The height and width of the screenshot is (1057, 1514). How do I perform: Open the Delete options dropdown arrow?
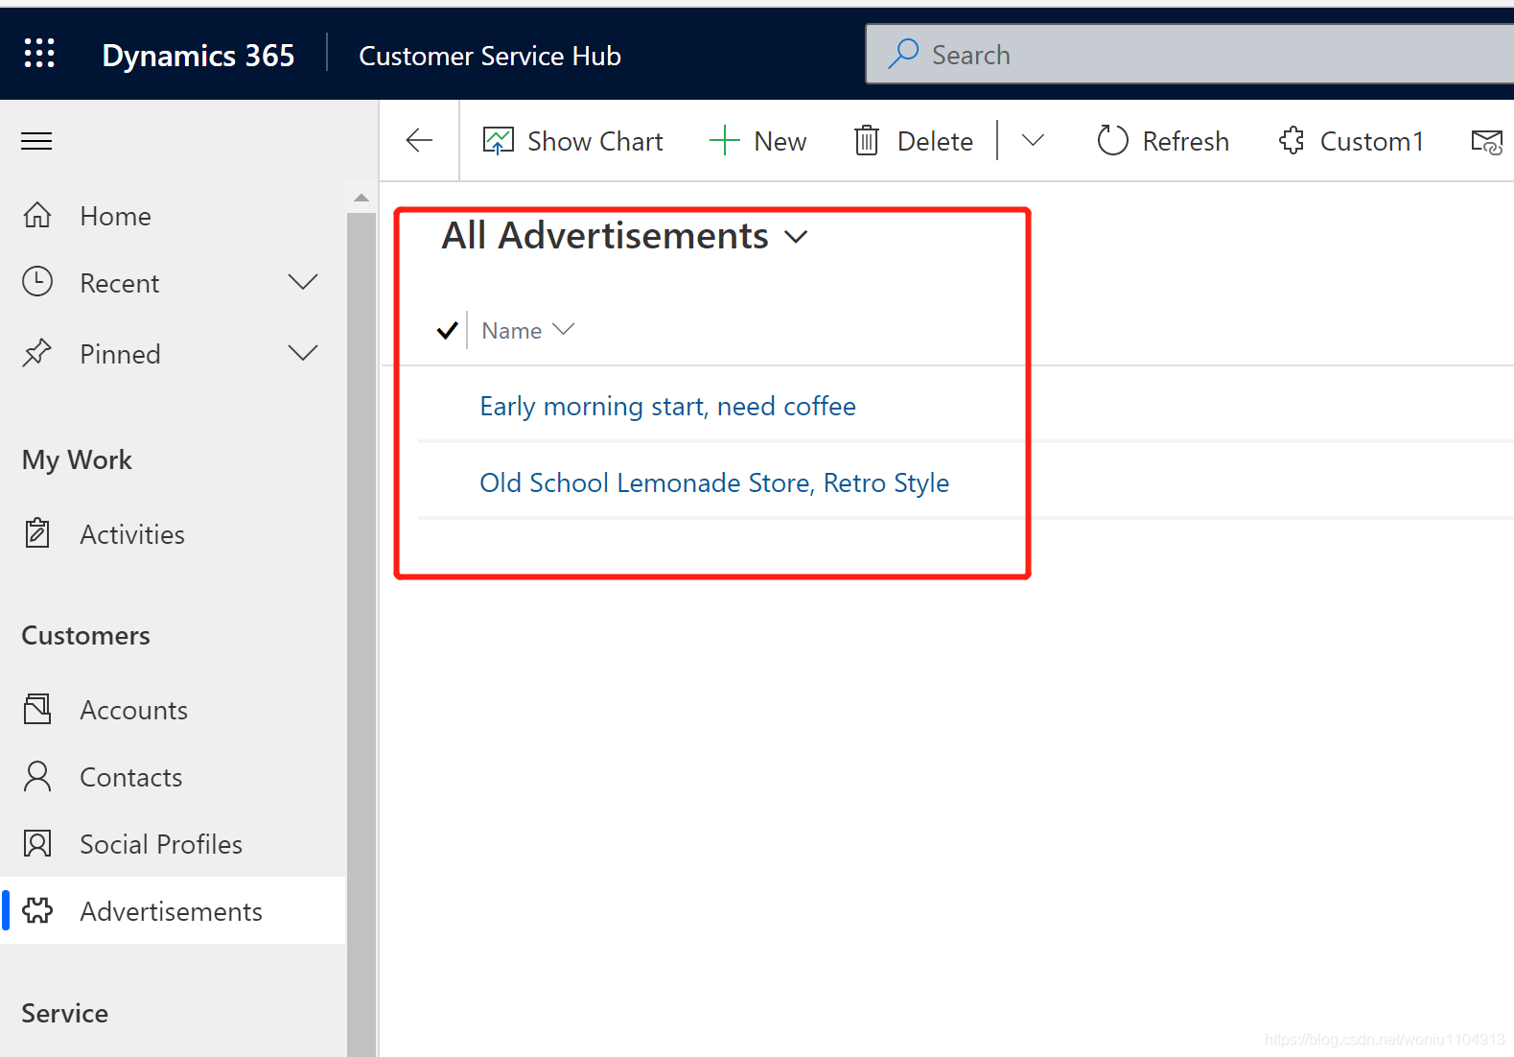point(1033,141)
